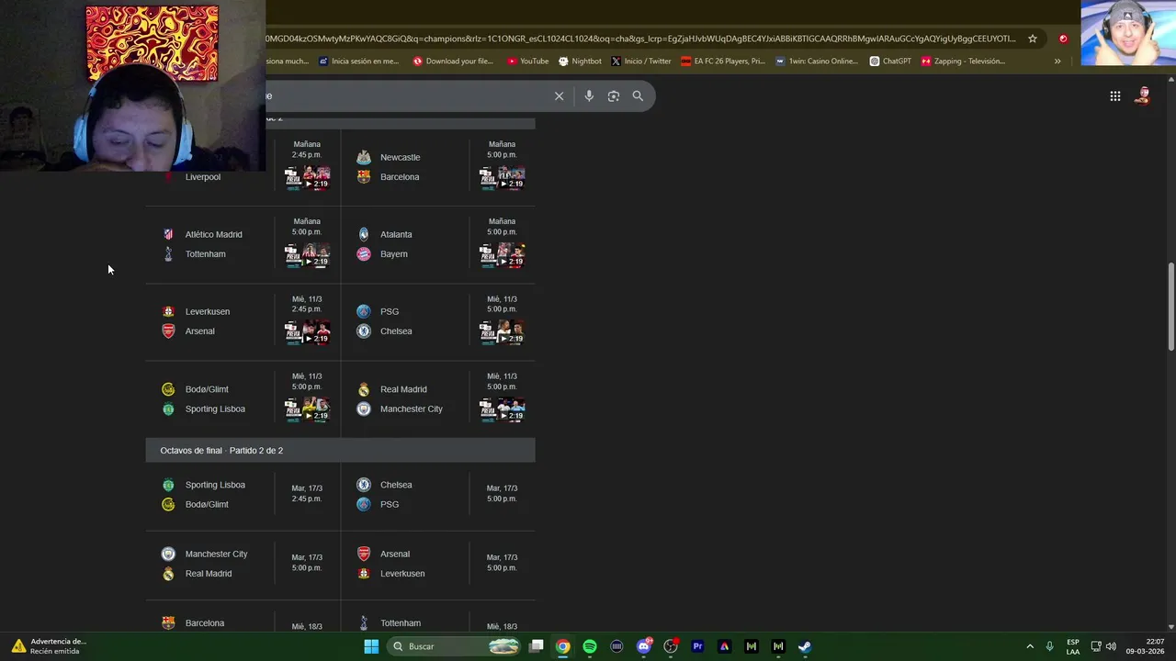Select Chelsea in second-leg fixture
This screenshot has width=1176, height=661.
pos(396,485)
